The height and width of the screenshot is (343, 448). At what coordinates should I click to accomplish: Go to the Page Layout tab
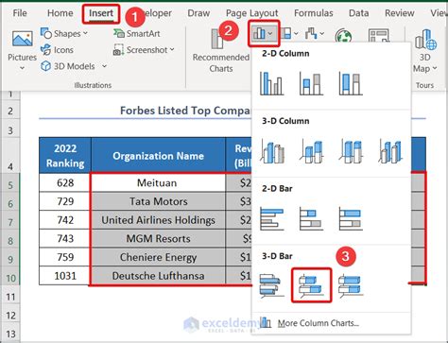[x=251, y=13]
